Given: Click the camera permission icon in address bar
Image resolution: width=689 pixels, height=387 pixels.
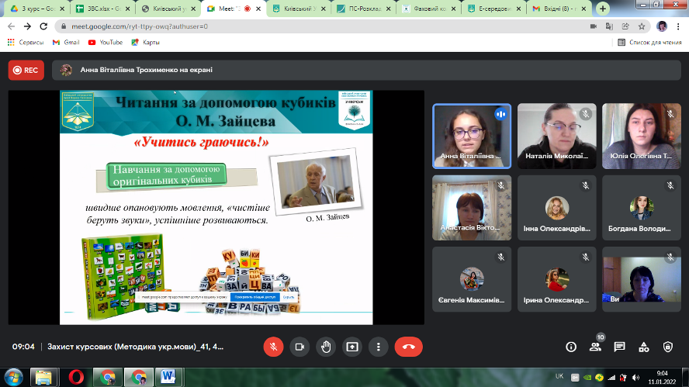Looking at the screenshot, I should coord(594,26).
